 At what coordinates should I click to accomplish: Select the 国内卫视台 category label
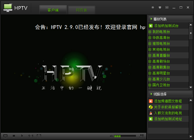point(161,85)
